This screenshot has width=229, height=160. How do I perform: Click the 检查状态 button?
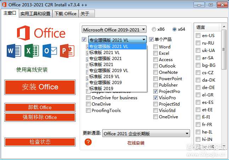click(x=40, y=142)
